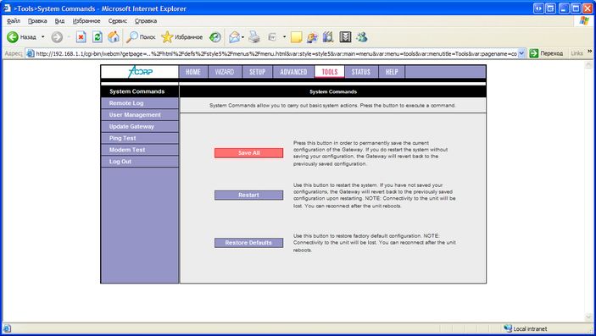Open the Back history dropdown arrow
This screenshot has height=336, width=596.
click(42, 37)
